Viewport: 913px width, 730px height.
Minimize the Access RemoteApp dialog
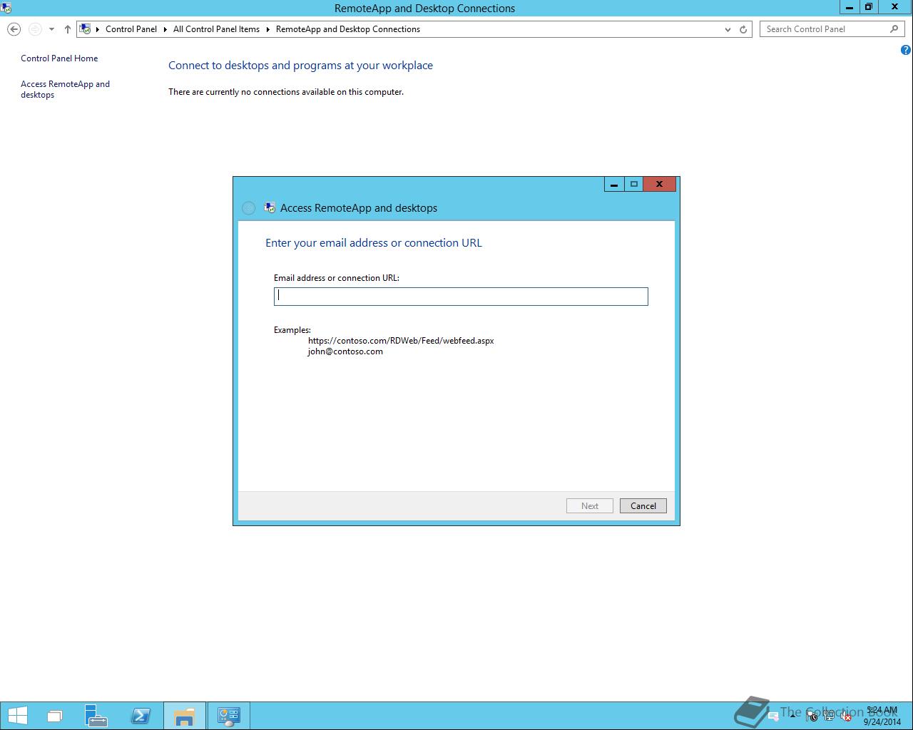614,184
